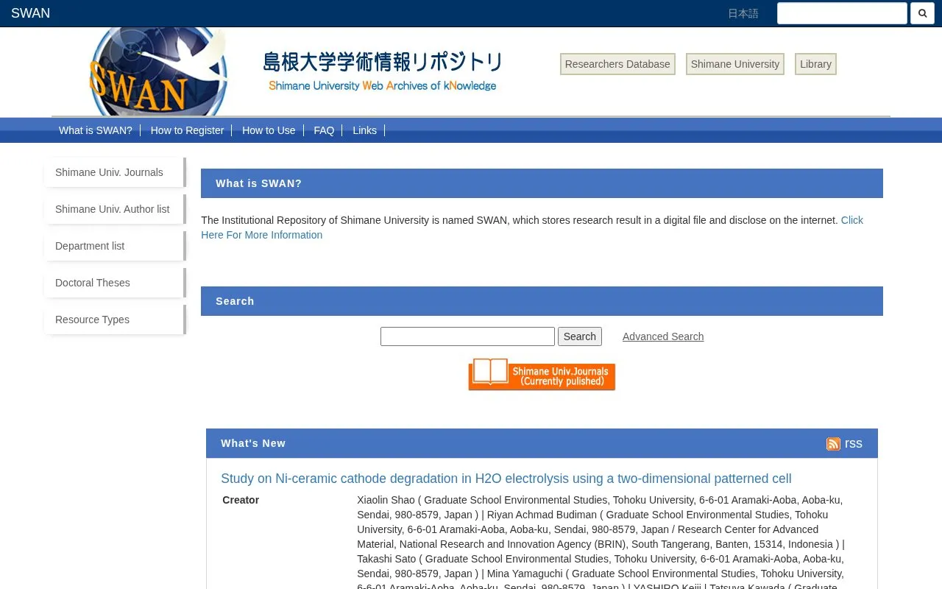Go to the Shimane University site button
The image size is (942, 589).
click(x=735, y=64)
